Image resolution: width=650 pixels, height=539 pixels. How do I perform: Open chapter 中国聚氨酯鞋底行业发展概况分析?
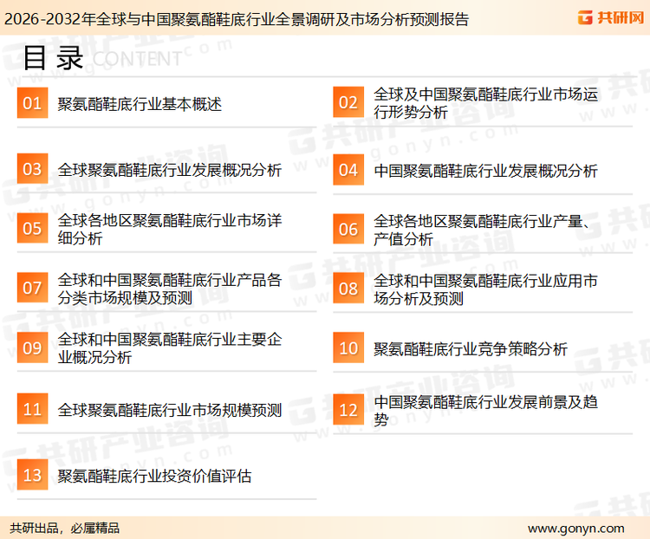click(x=485, y=171)
